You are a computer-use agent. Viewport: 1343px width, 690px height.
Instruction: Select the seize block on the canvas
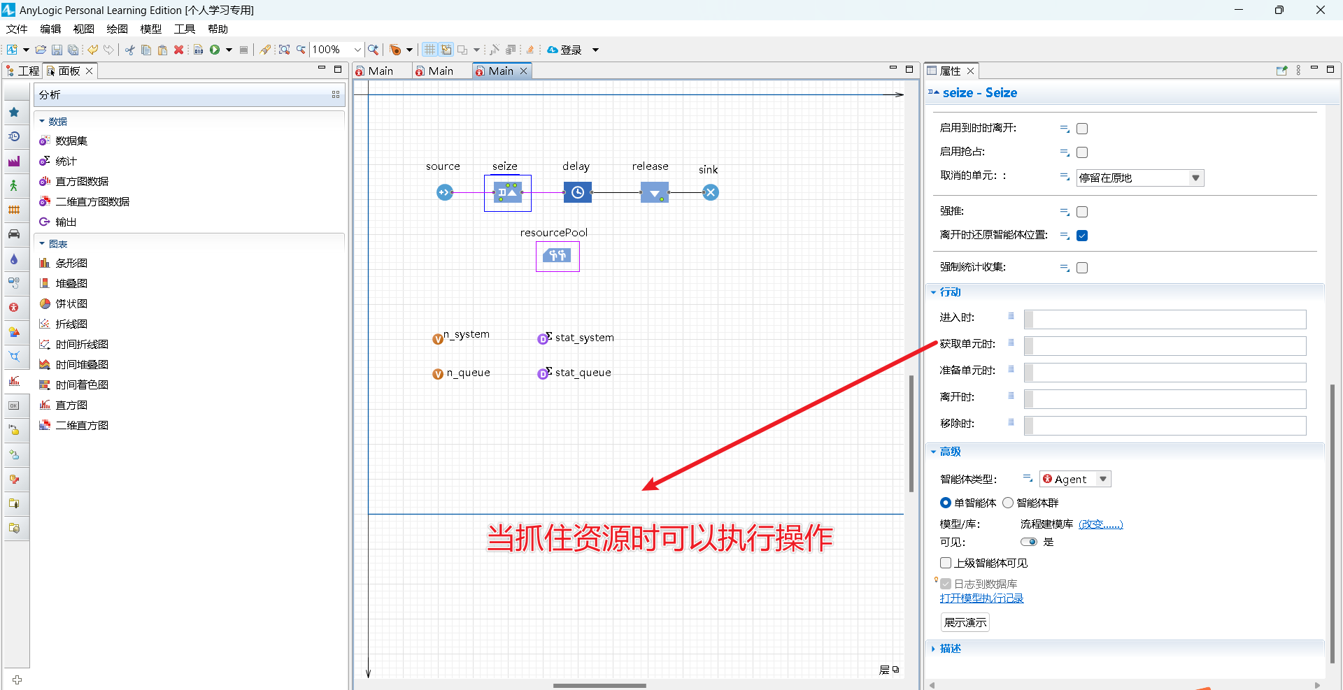[508, 192]
